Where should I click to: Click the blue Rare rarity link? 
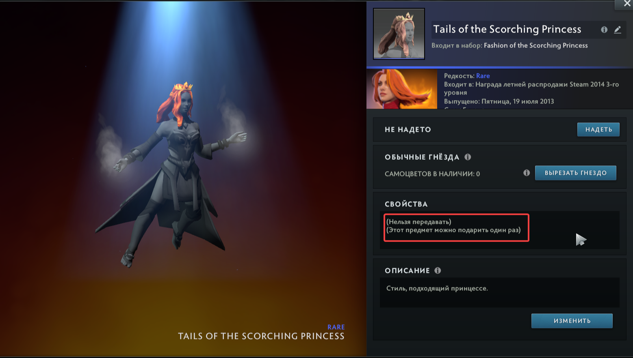click(x=483, y=76)
